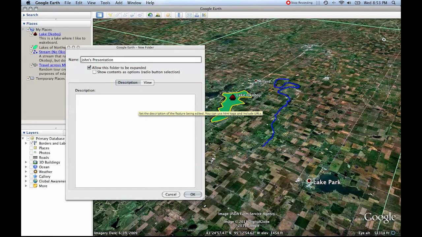Viewport: 422px width, 237px height.
Task: Enable the Places layer checkbox
Action: point(31,148)
